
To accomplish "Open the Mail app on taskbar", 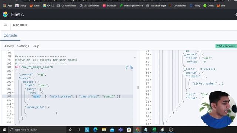I will click(x=112, y=130).
